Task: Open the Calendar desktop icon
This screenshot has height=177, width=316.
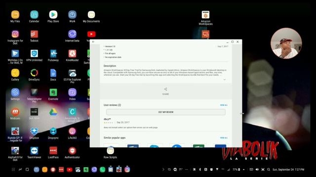Action: pos(34,15)
